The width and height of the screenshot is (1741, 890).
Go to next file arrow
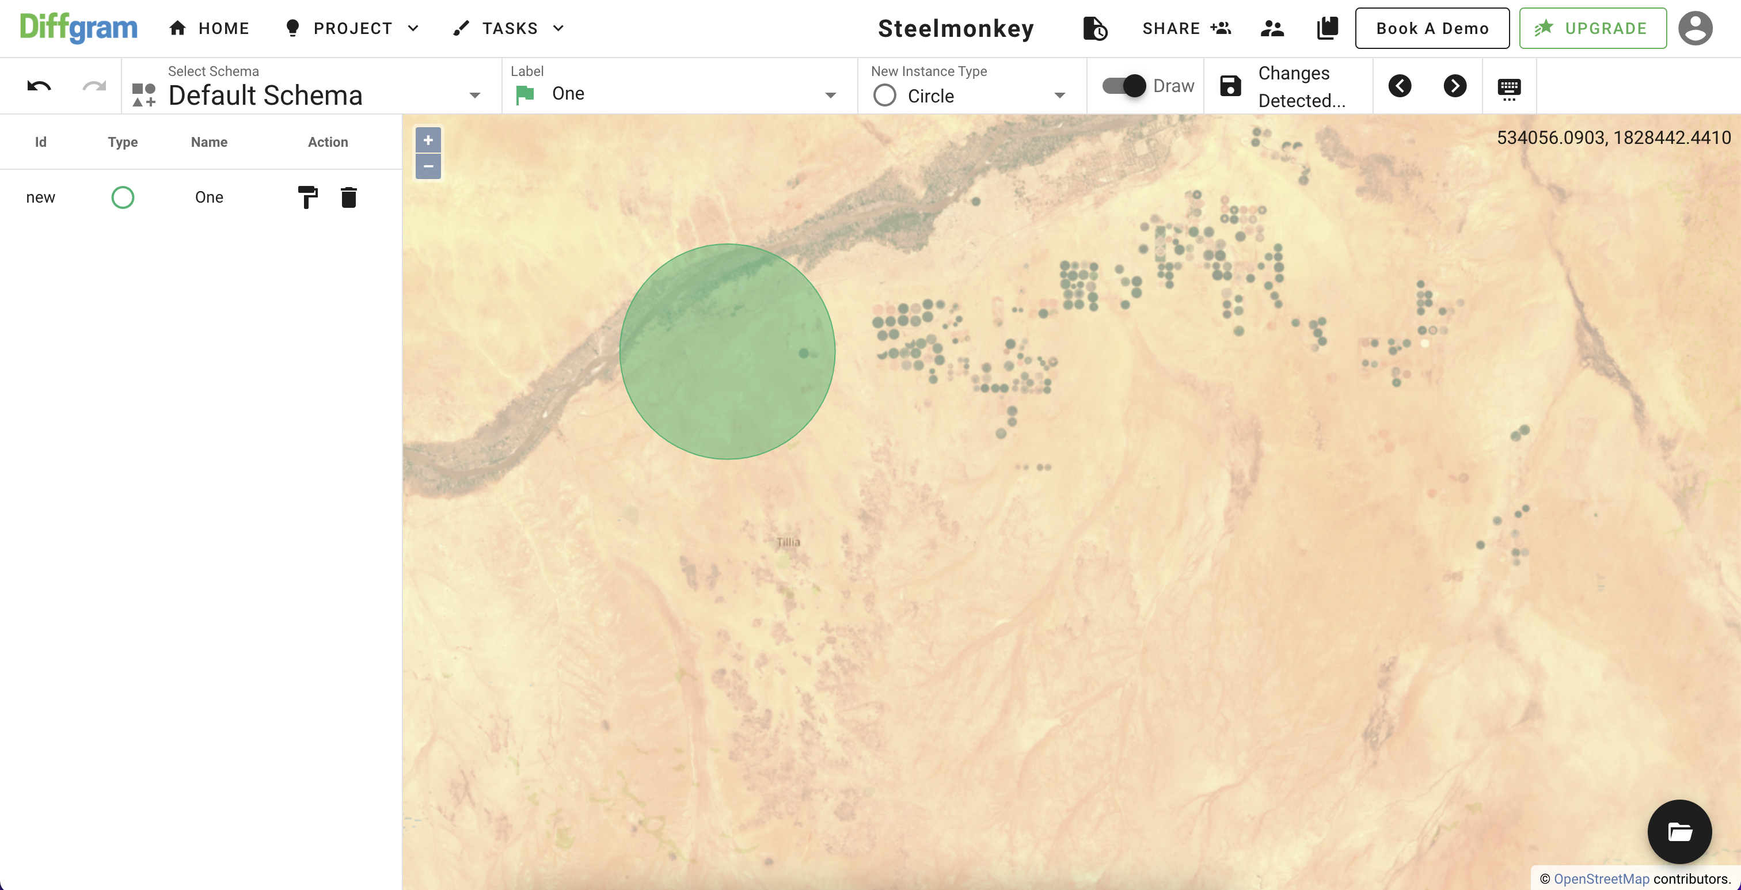(x=1454, y=86)
